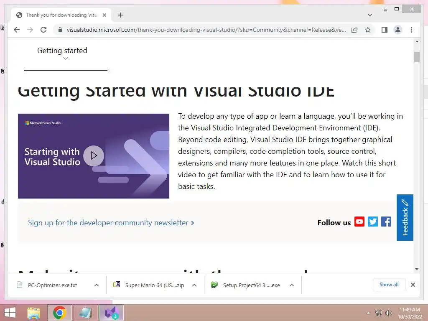Click the Follow us label

pos(334,223)
